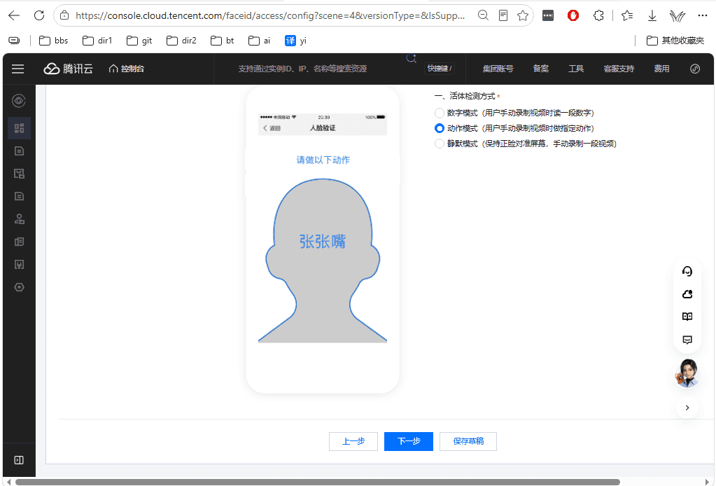
Task: Open the person sidebar icon
Action: (19, 218)
